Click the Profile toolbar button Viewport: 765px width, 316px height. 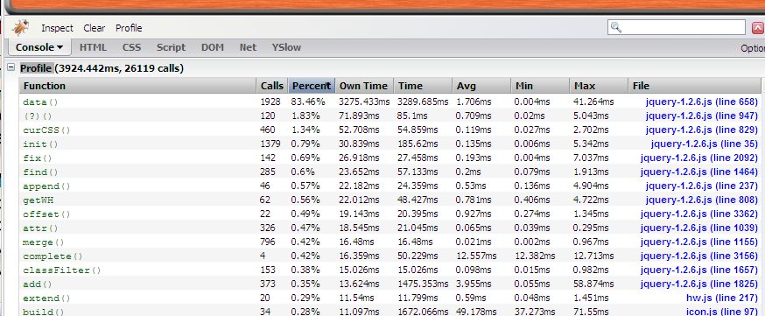(x=129, y=28)
